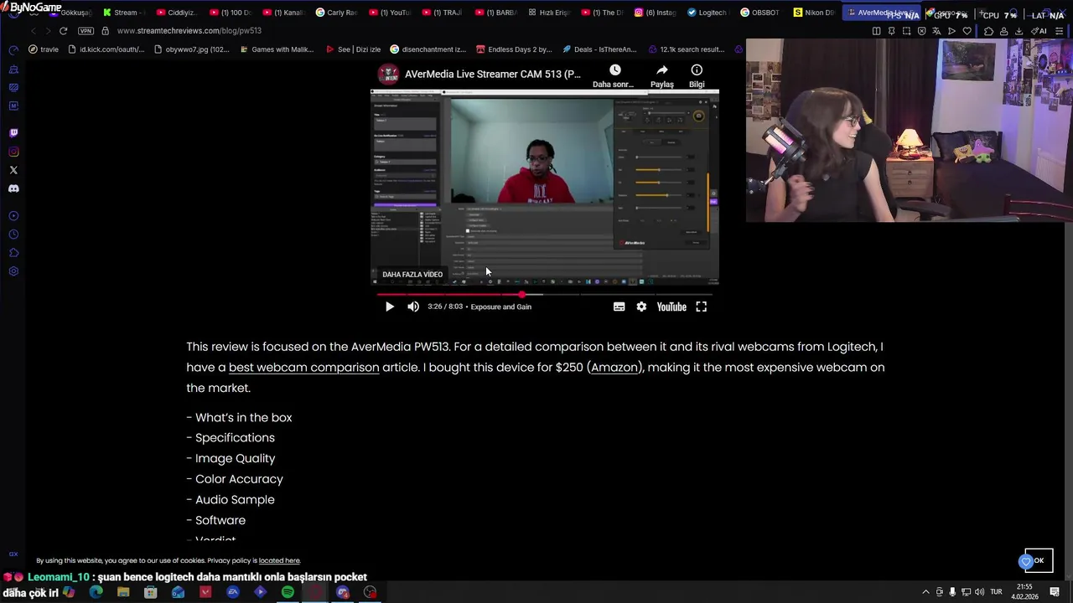Accept cookies with the OK button
Screen dimensions: 1073x603
point(1039,560)
